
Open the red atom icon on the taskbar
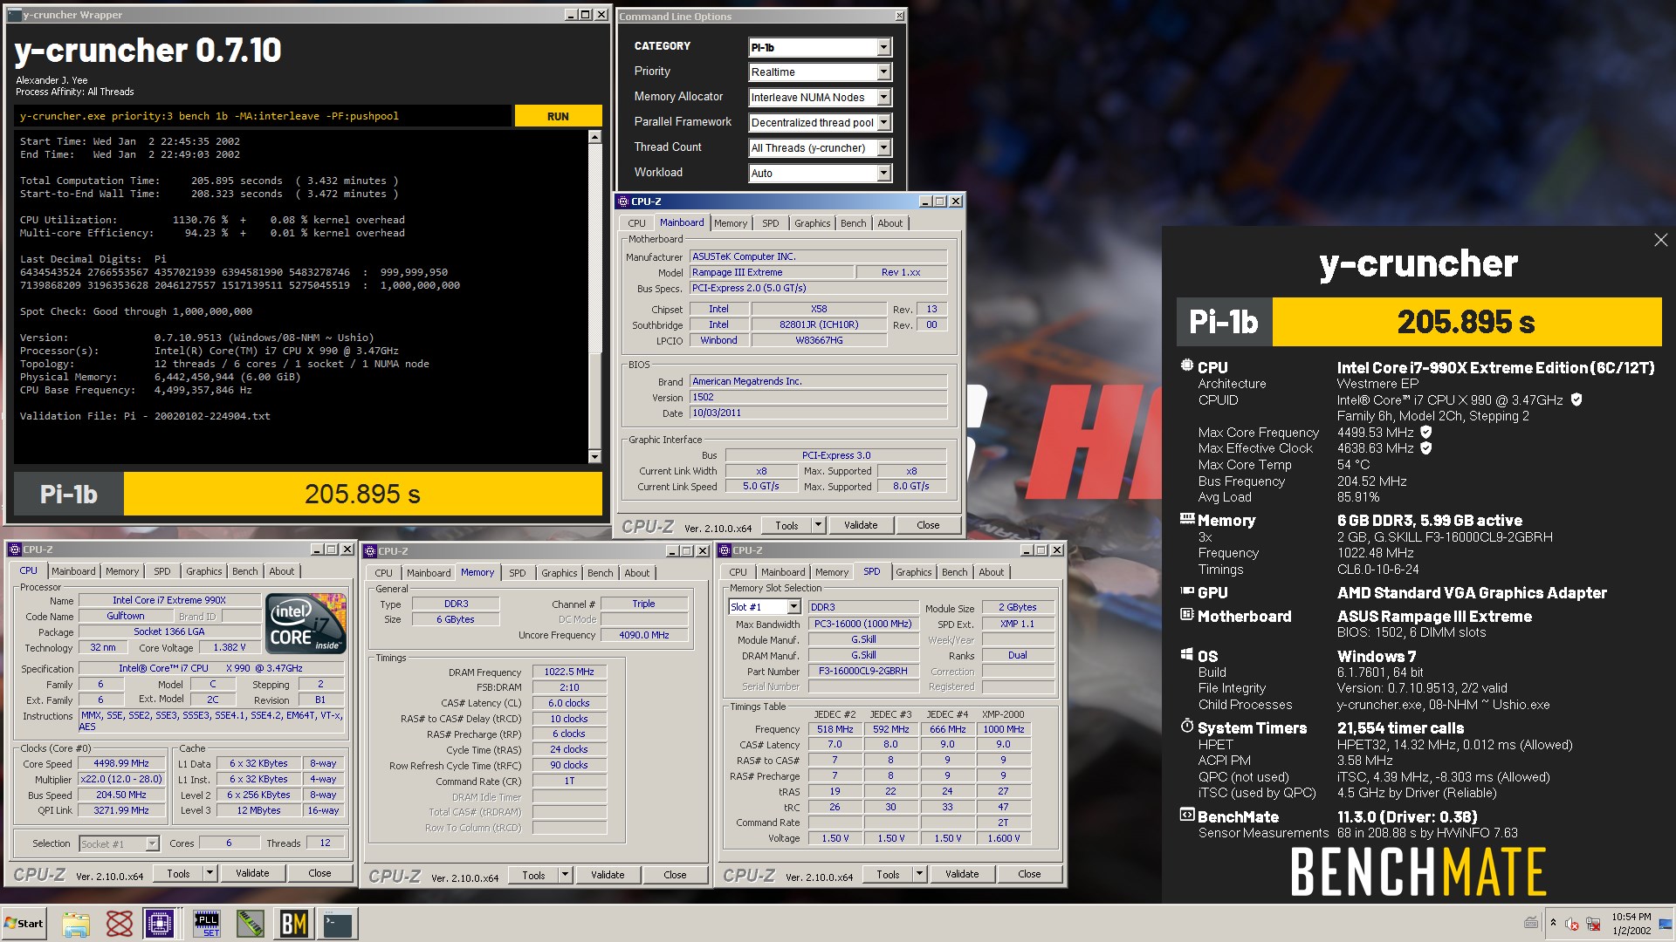120,924
